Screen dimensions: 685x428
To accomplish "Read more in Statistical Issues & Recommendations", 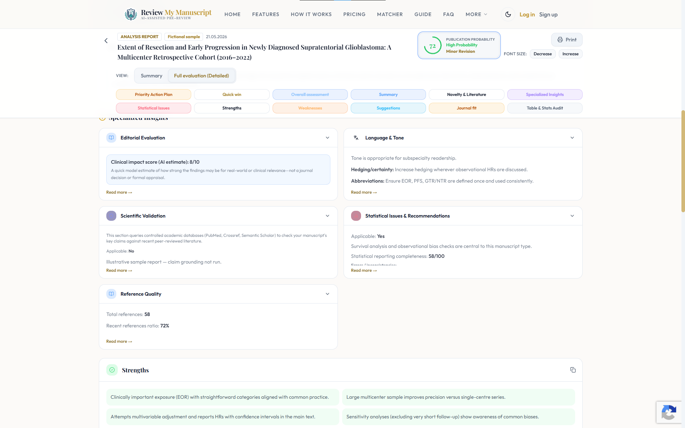I will (364, 270).
